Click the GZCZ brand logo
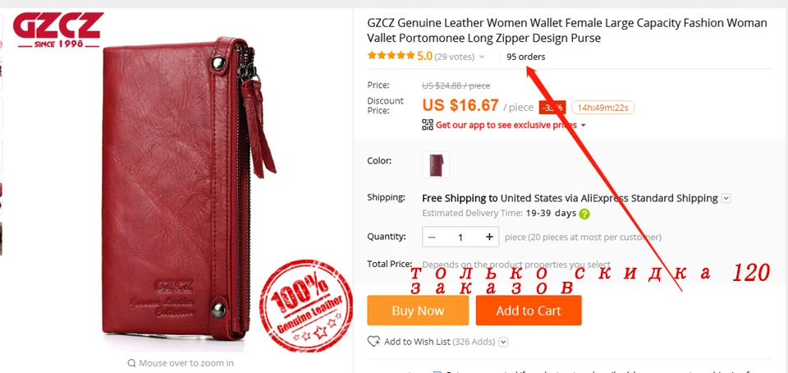The width and height of the screenshot is (788, 373). point(58,30)
